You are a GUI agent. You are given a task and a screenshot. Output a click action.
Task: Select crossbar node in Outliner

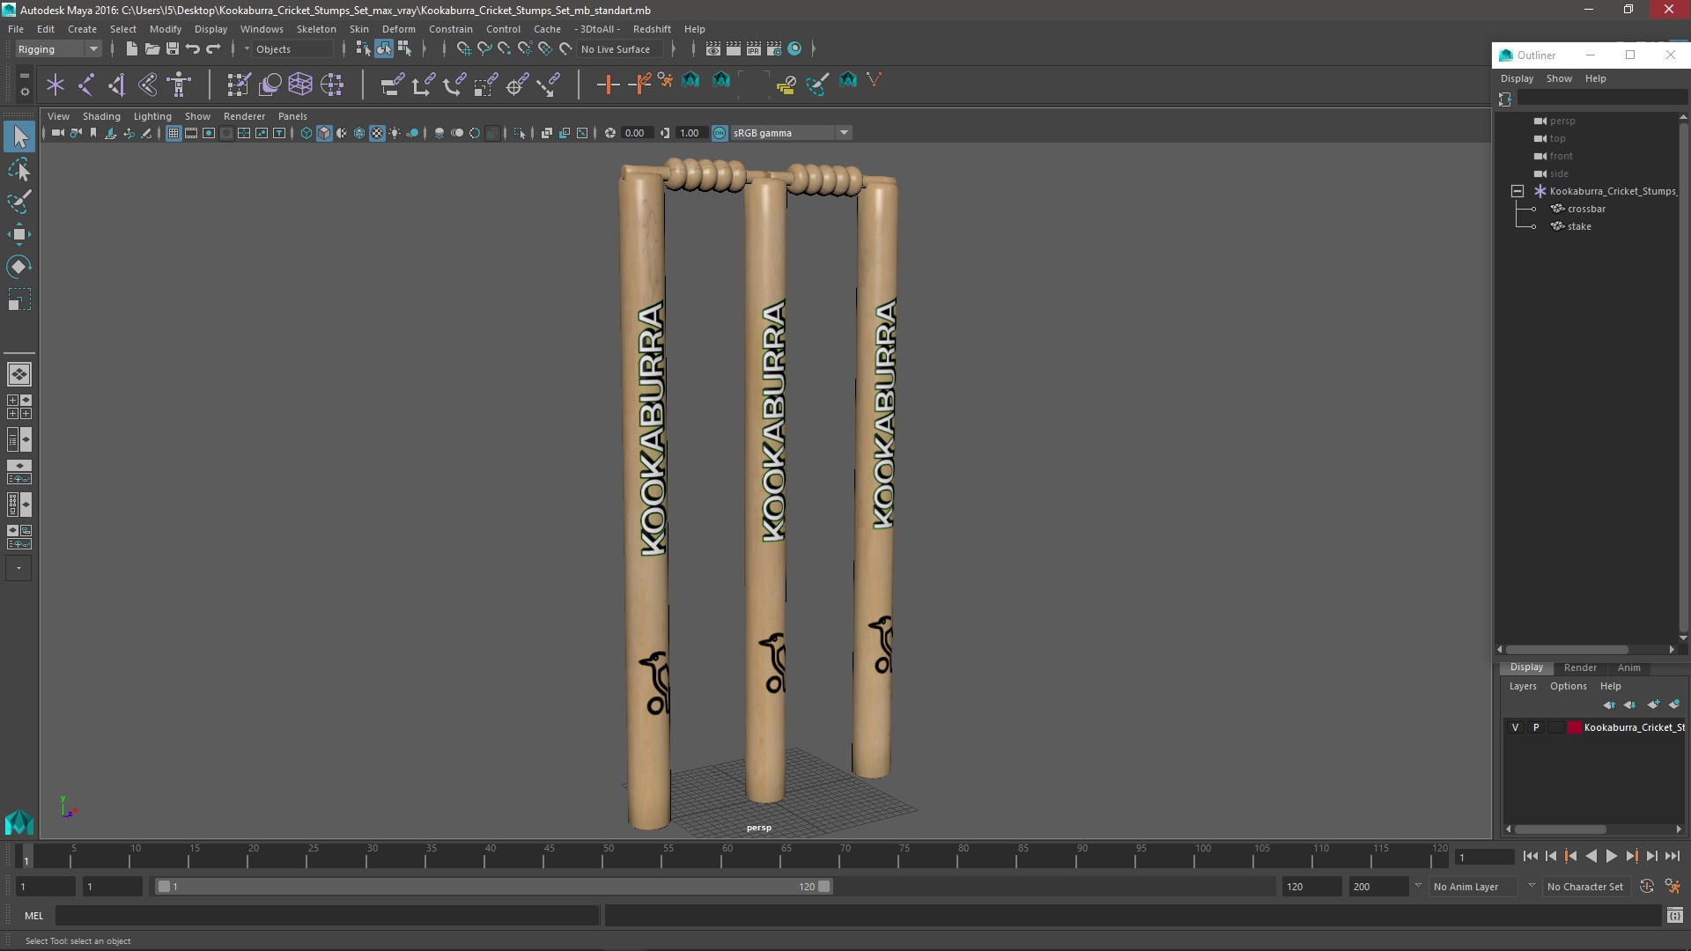click(1586, 209)
